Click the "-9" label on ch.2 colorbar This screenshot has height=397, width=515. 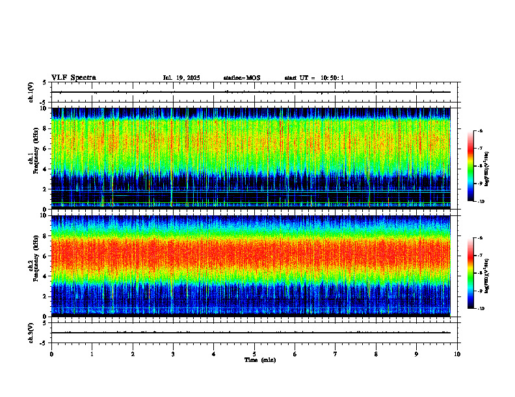[479, 291]
